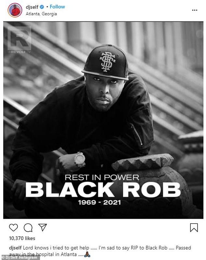
Task: Click the Black Rob tribute photo
Action: tap(103, 120)
